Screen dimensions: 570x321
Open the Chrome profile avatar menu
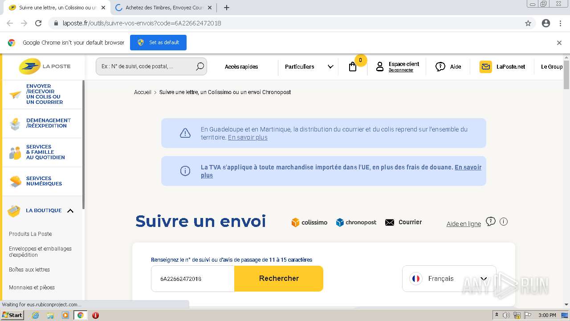pyautogui.click(x=546, y=23)
